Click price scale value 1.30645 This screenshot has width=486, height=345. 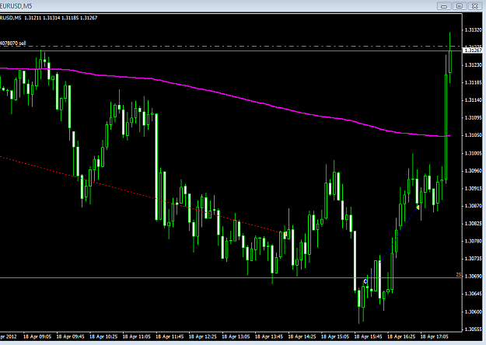click(474, 294)
